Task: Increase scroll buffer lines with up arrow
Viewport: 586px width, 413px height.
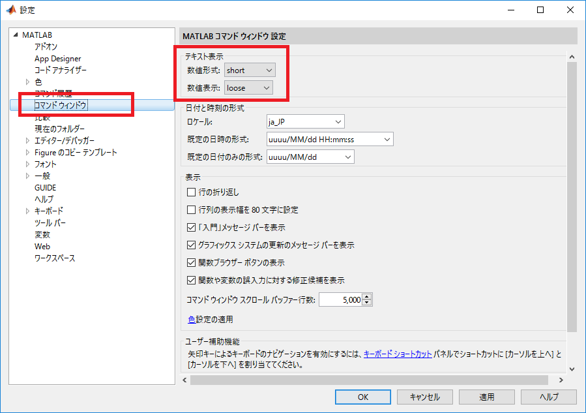Action: [367, 297]
